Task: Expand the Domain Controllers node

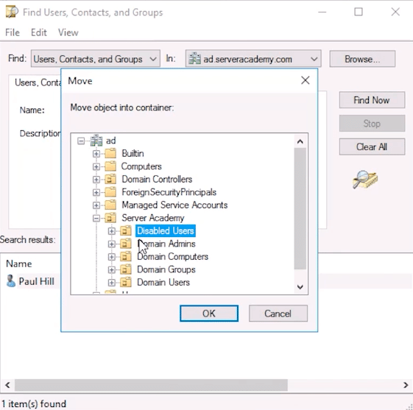Action: [x=96, y=180]
